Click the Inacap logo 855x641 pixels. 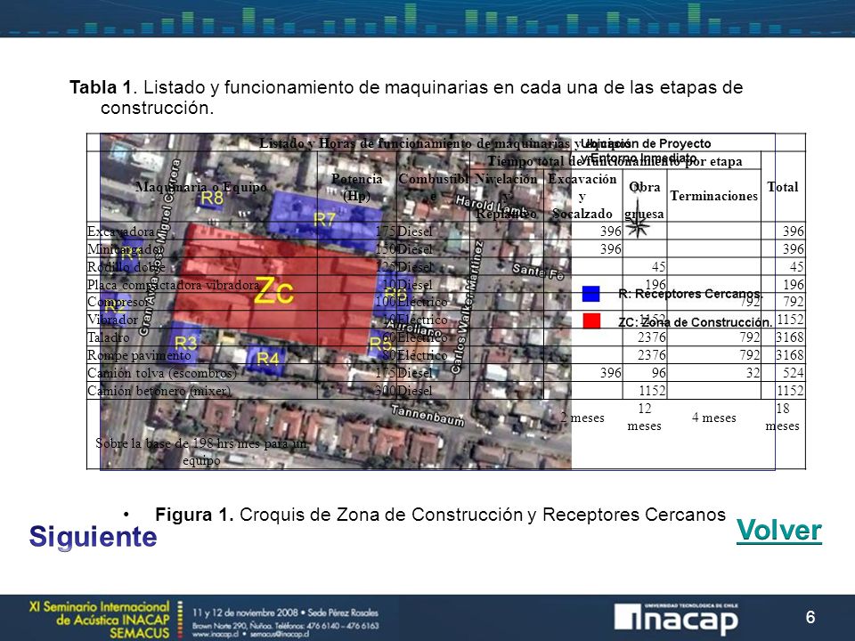677,620
